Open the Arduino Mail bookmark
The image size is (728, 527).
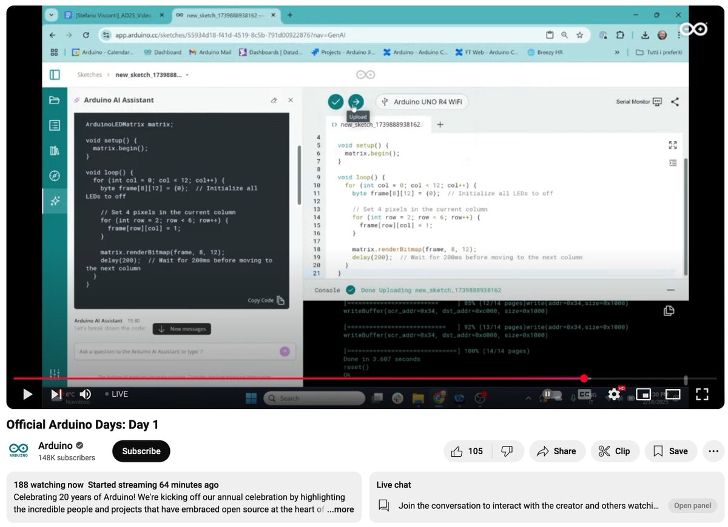click(211, 53)
